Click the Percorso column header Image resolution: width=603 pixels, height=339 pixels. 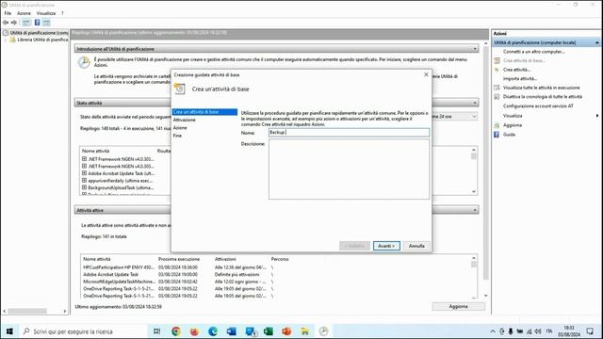pos(280,259)
